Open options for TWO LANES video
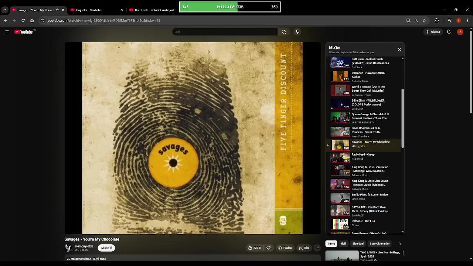 click(403, 253)
